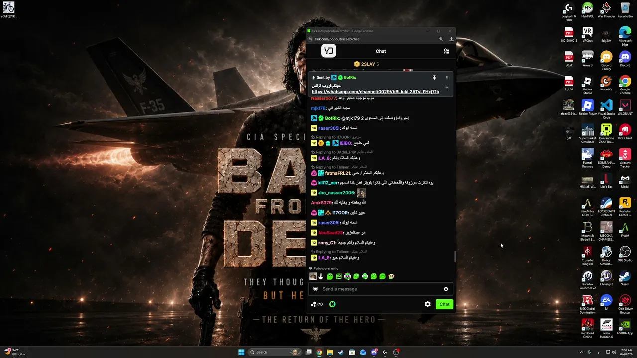Select Discord Canary desktop icon
This screenshot has height=358, width=637.
coord(606,61)
